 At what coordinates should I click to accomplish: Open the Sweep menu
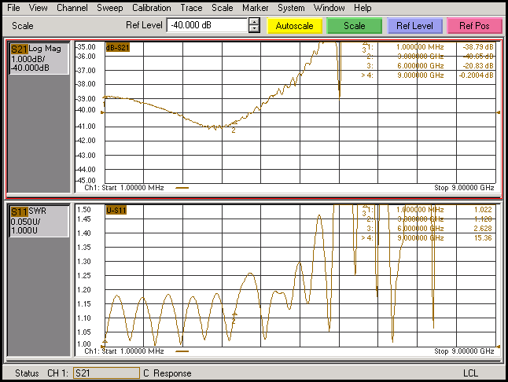pos(110,8)
